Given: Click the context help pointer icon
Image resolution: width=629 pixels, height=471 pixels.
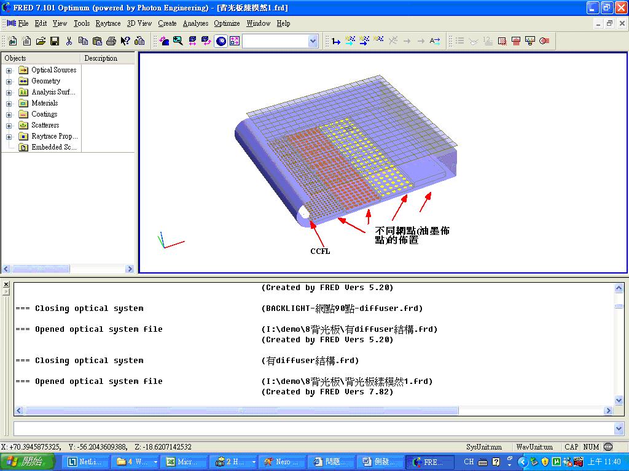Looking at the screenshot, I should (125, 41).
